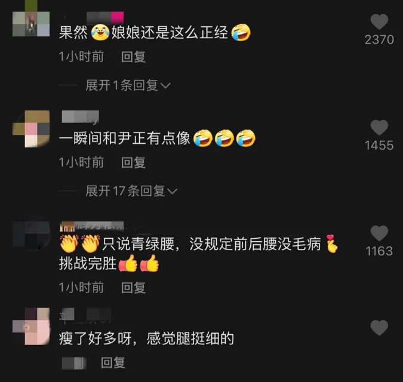403x382 pixels.
Task: Expand '展开17条回复' replies
Action: pos(131,191)
